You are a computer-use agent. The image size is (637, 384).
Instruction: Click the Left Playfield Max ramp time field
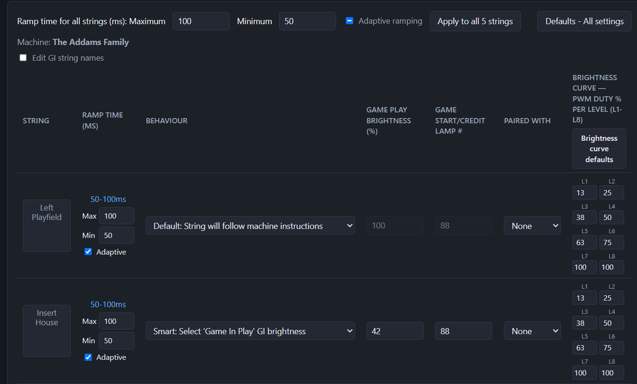click(x=117, y=216)
